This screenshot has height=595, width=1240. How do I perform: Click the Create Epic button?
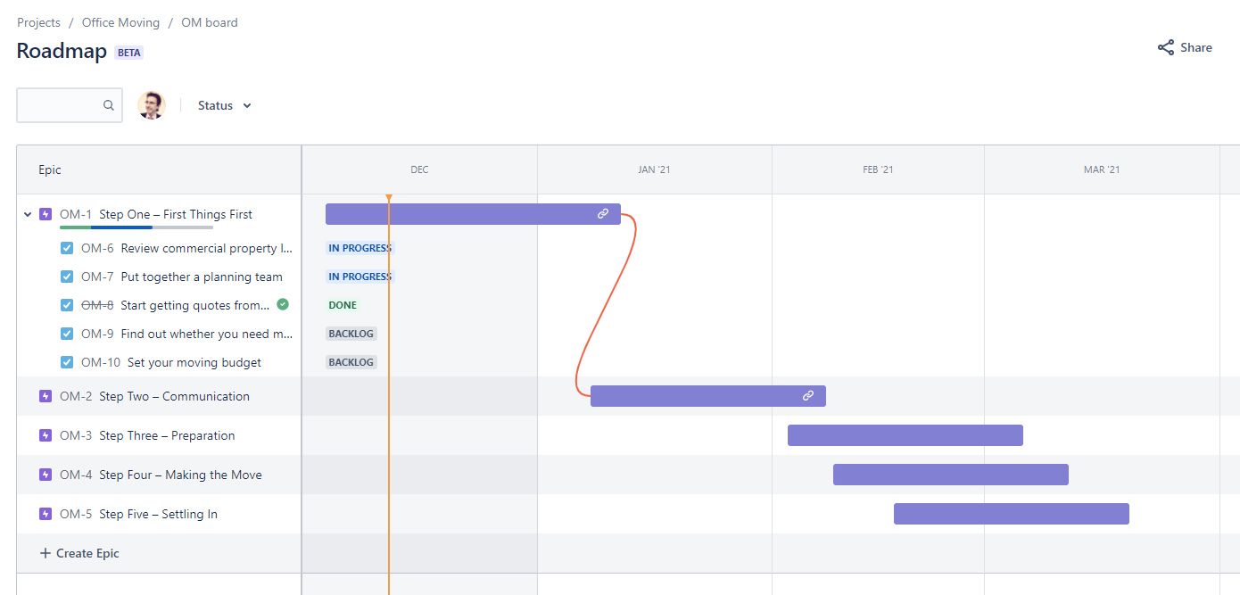coord(79,553)
